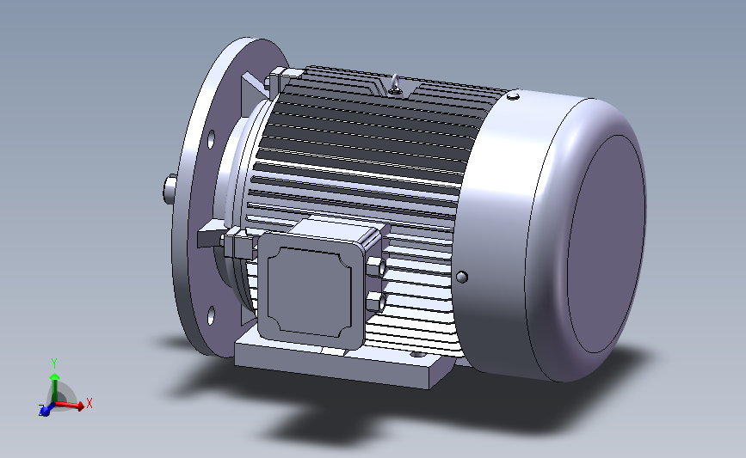Pick the bolt hole in the mounting foot
This screenshot has height=458, width=746.
click(416, 354)
